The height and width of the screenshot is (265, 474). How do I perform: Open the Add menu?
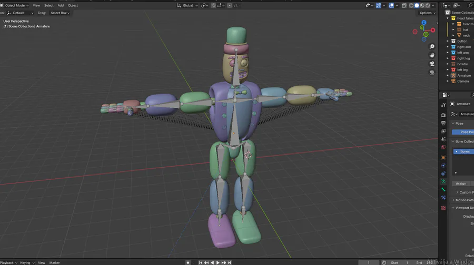[61, 5]
